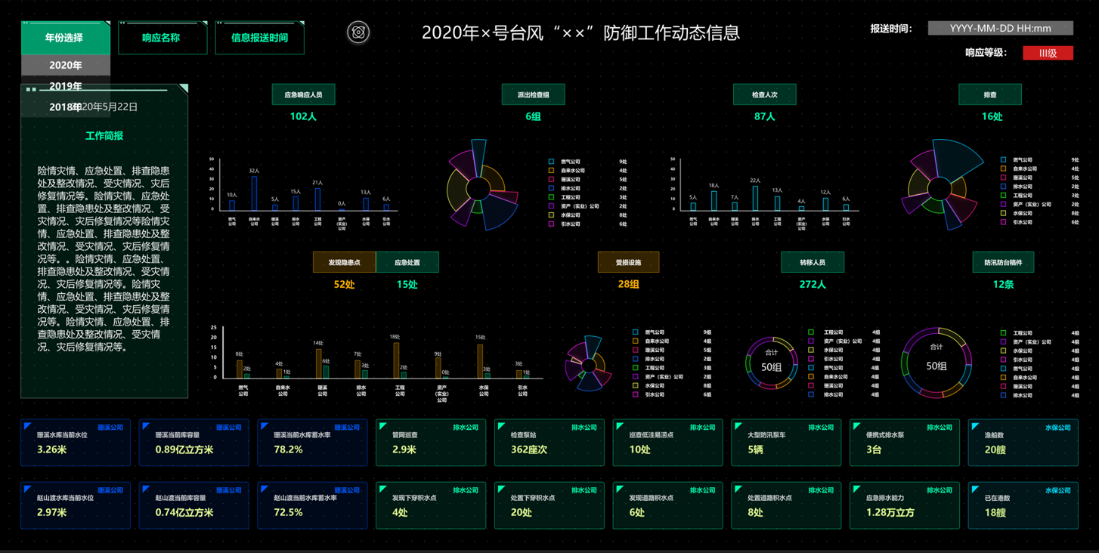Toggle 水保公司 legend box in 排查 chart
This screenshot has width=1099, height=553.
click(1003, 213)
